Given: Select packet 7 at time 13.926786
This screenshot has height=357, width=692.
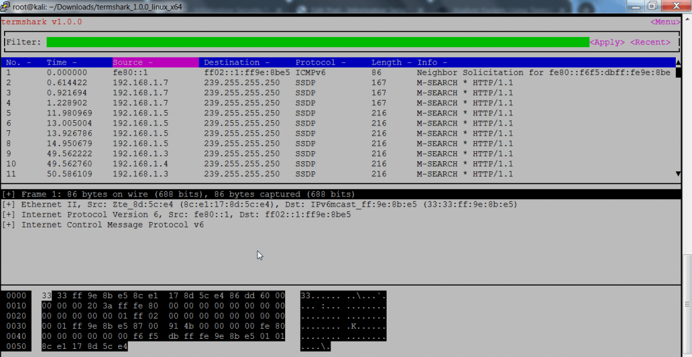Looking at the screenshot, I should (338, 134).
